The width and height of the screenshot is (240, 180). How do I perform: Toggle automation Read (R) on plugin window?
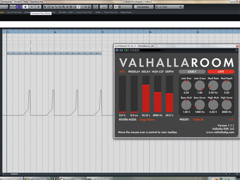125,50
